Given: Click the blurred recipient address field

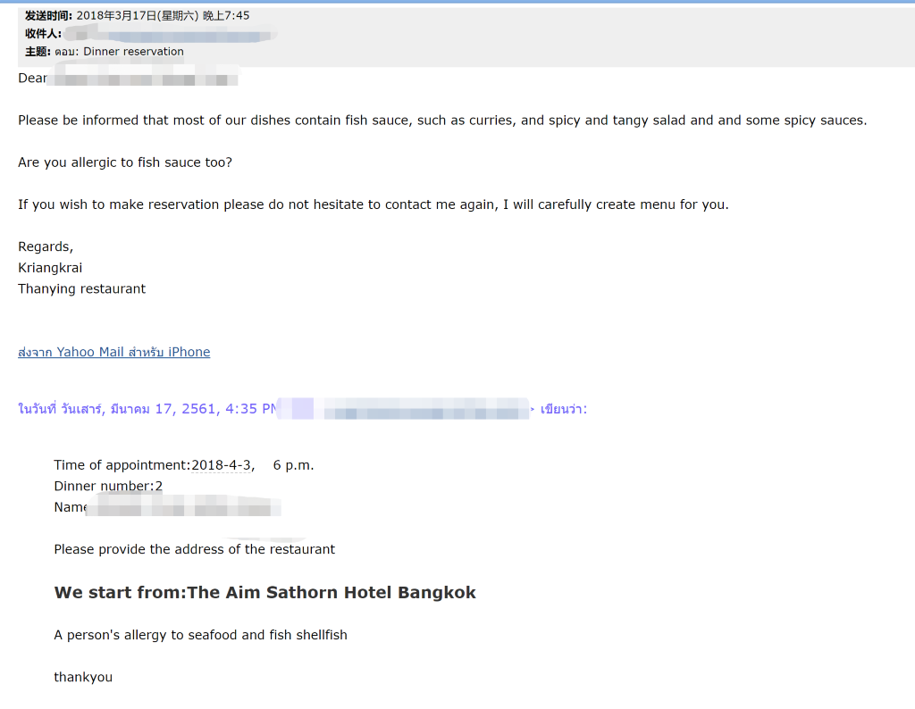Looking at the screenshot, I should (171, 36).
